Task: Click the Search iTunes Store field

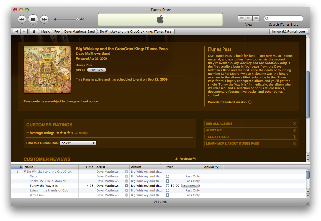Action: (284, 18)
